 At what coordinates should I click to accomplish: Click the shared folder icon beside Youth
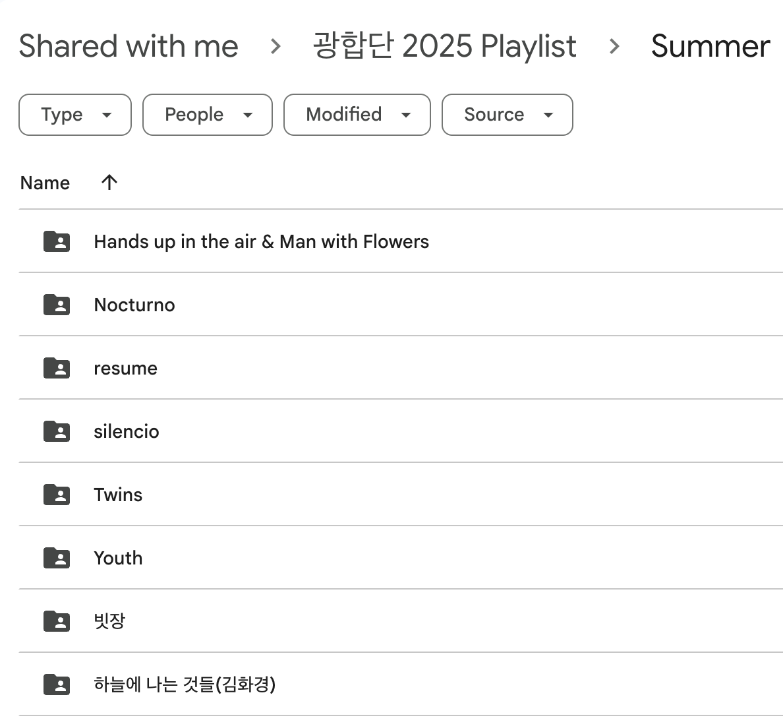57,558
